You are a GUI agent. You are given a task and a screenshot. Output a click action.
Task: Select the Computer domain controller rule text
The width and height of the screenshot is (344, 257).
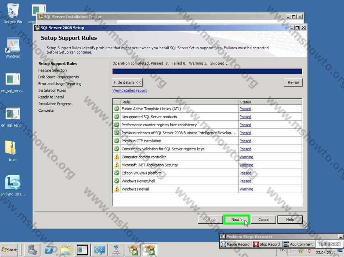(144, 157)
